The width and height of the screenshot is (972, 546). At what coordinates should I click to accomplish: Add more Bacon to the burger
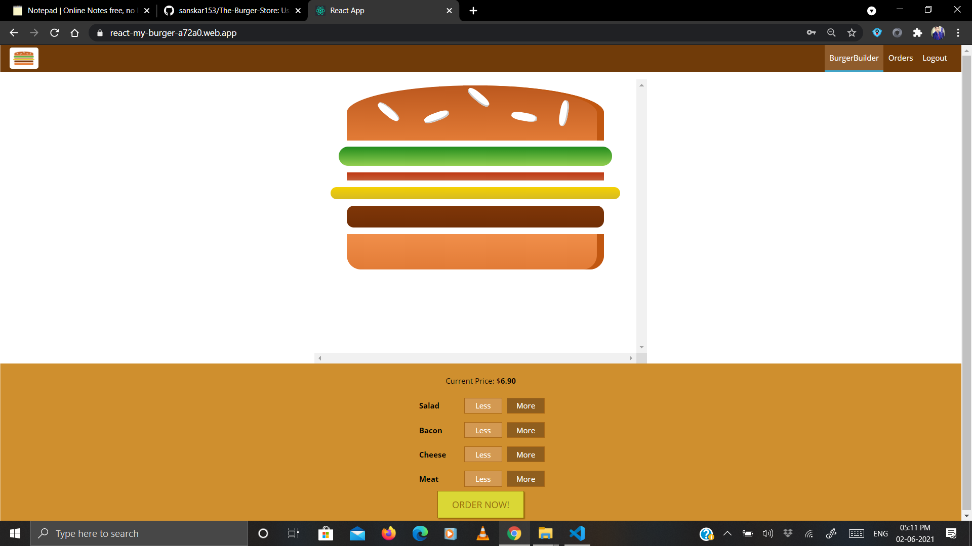point(525,430)
